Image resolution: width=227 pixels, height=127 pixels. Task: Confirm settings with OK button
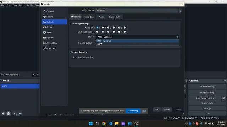(x=157, y=110)
